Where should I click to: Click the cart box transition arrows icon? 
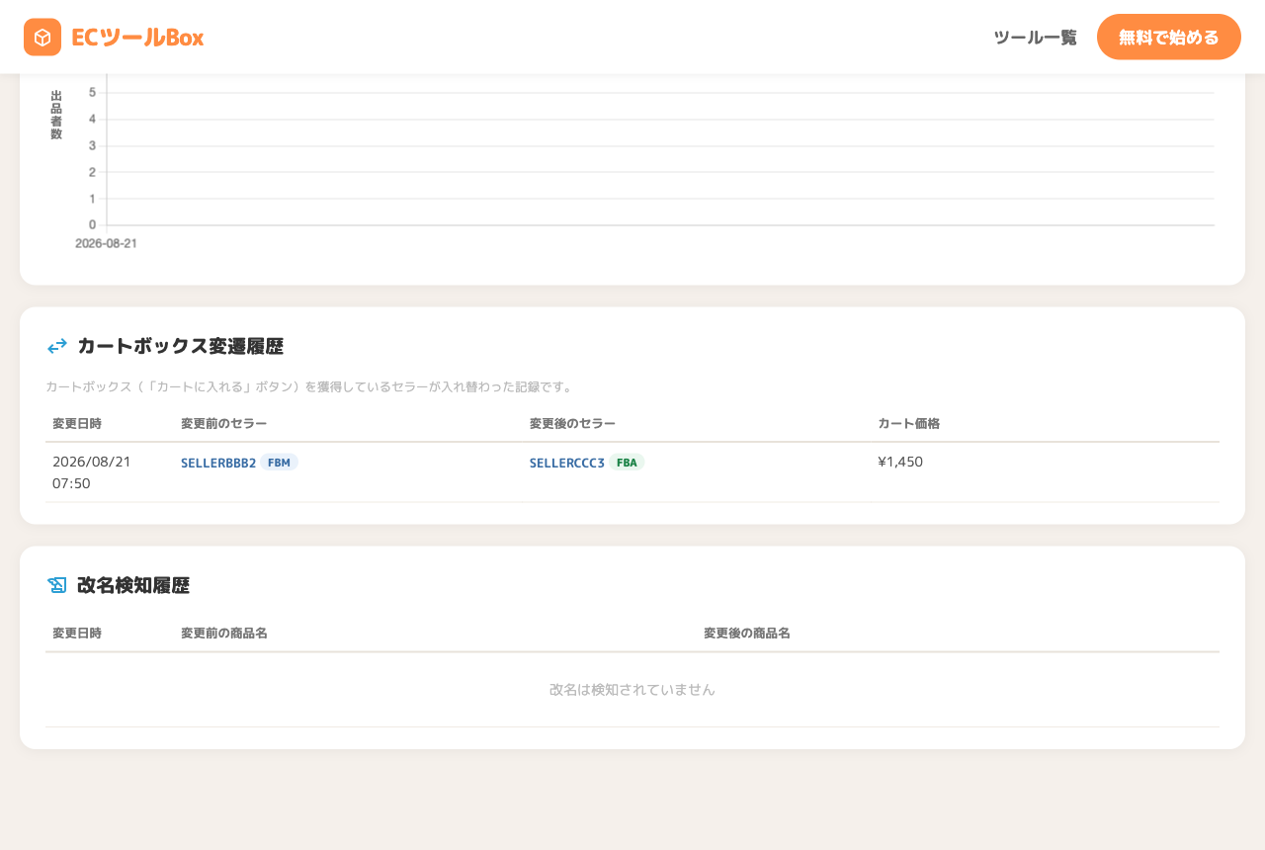(x=57, y=346)
